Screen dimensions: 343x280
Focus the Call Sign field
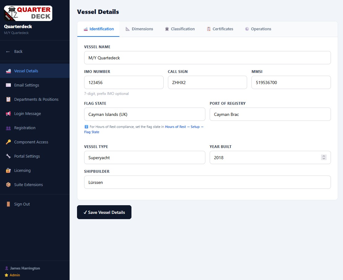[x=207, y=83]
